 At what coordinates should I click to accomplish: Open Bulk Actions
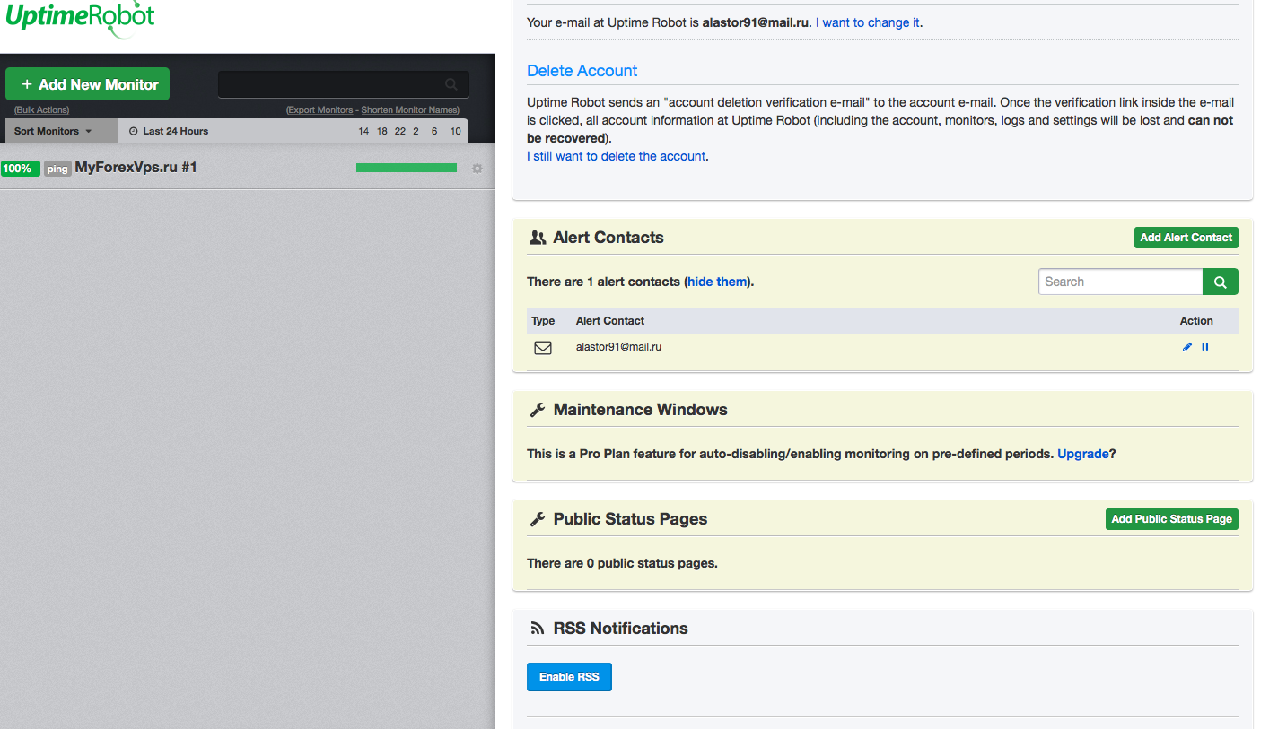pyautogui.click(x=41, y=109)
